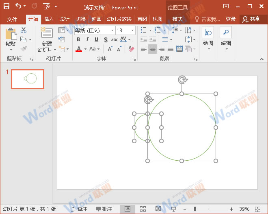Click fit slide to window icon

coord(257,209)
